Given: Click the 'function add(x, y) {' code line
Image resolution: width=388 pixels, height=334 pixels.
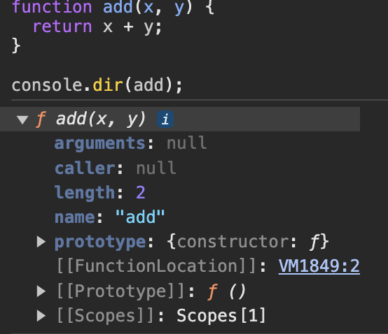Looking at the screenshot, I should coord(113,7).
